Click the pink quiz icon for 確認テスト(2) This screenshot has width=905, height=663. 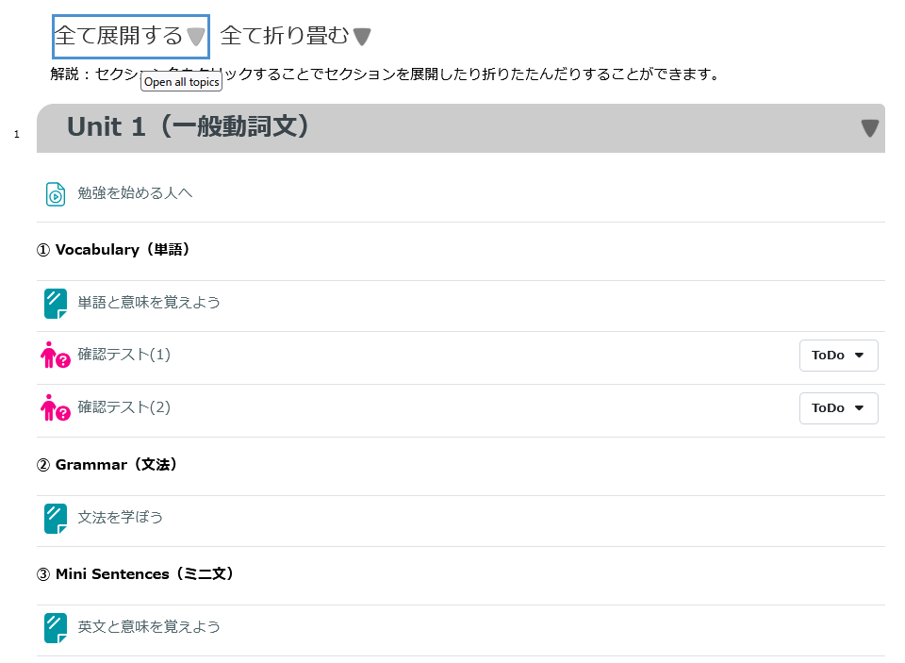(55, 407)
